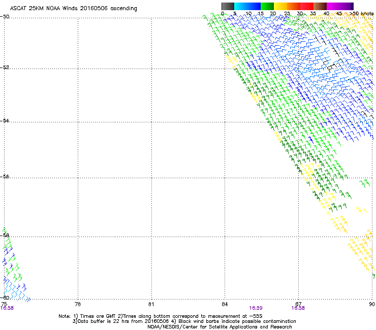Click the "87" longitude axis label
The width and height of the screenshot is (376, 330).
(x=298, y=304)
